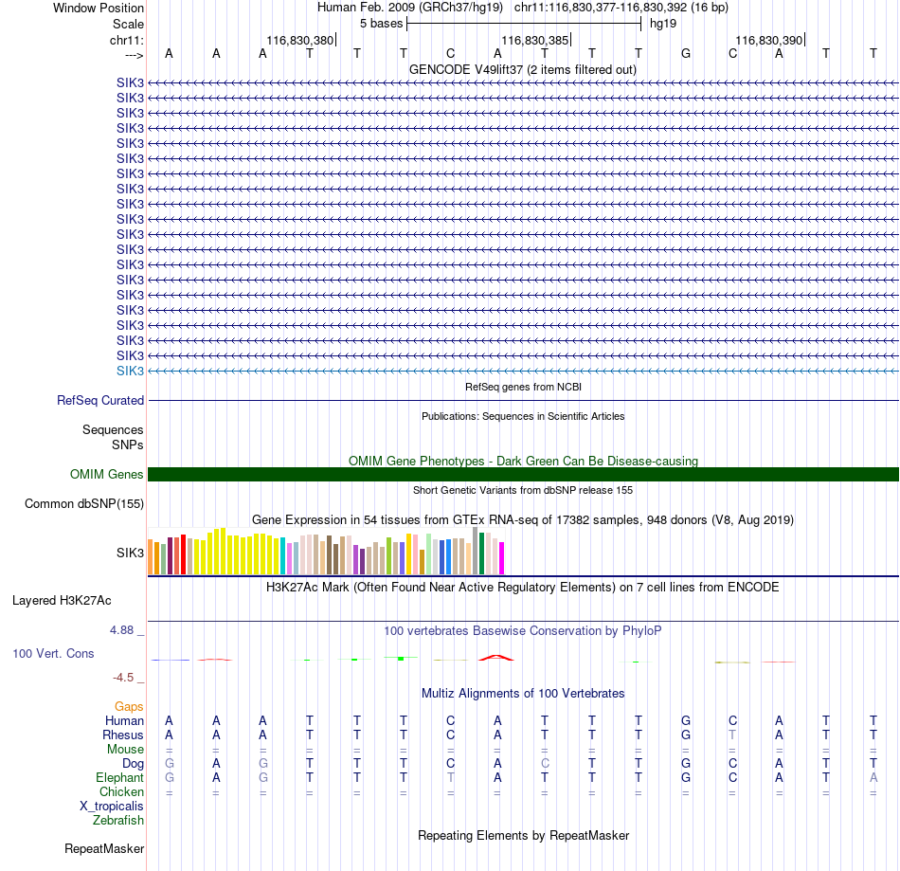Click the SNPs track label

coord(128,445)
